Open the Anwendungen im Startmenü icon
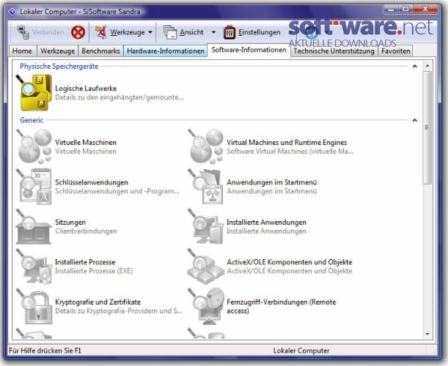The image size is (448, 366). (x=205, y=186)
